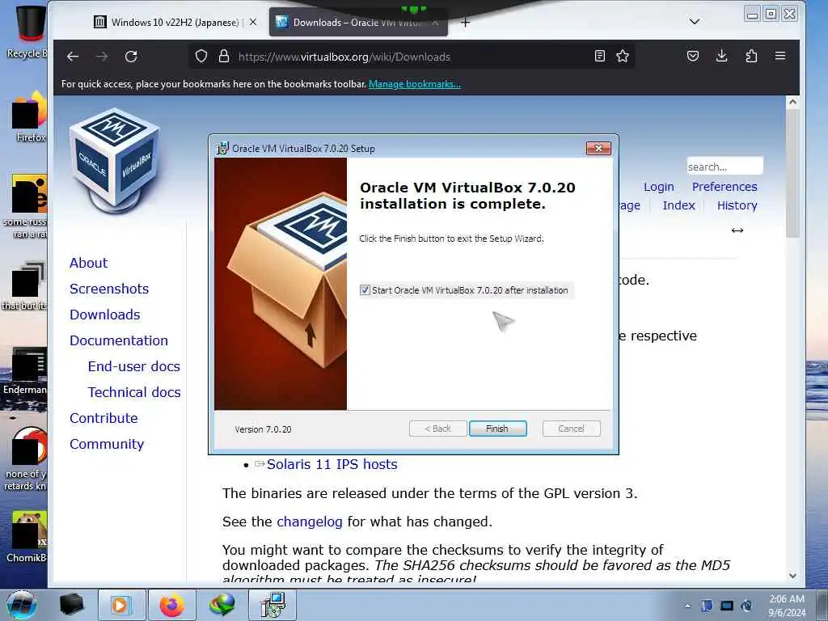Click the horizontal double-arrow width toggle
Screen dimensions: 828x621
pyautogui.click(x=737, y=230)
